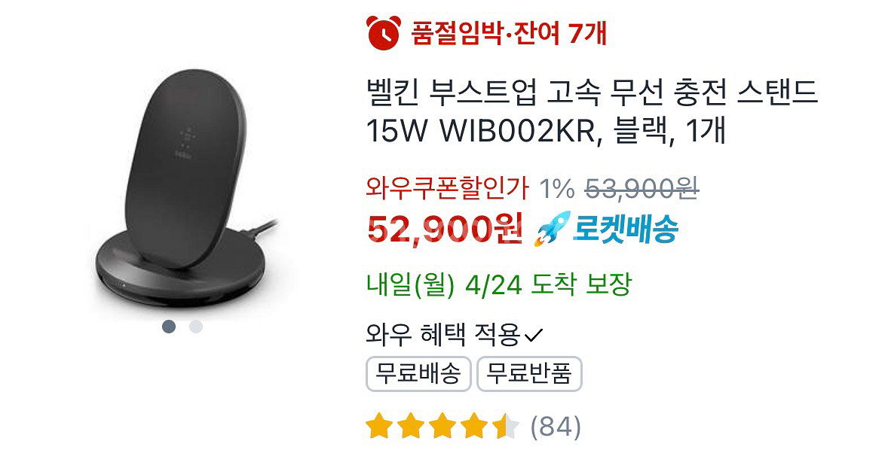The height and width of the screenshot is (462, 888).
Task: Click the checkmark next to 와우 혜택 적용
Action: (534, 336)
